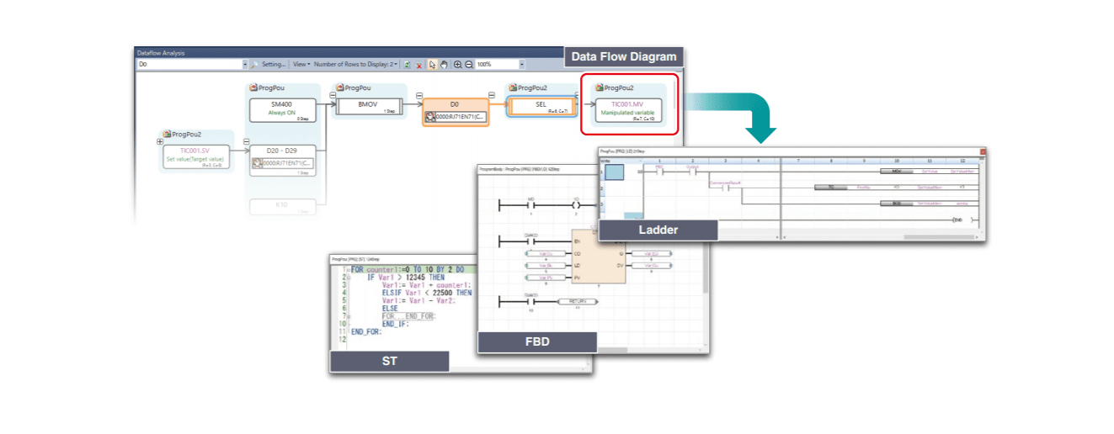Collapse the minus box left of BMOV

(x=333, y=97)
